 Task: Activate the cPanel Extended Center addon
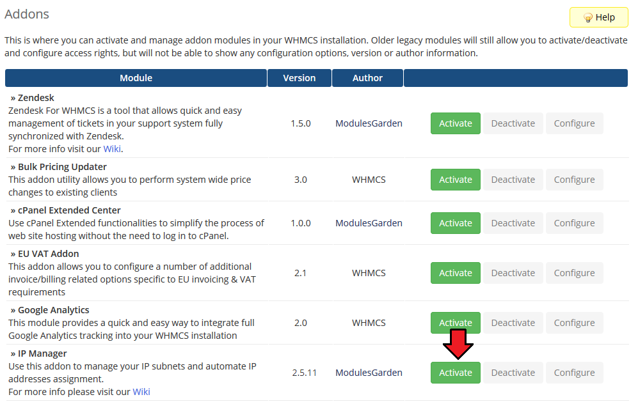click(455, 223)
